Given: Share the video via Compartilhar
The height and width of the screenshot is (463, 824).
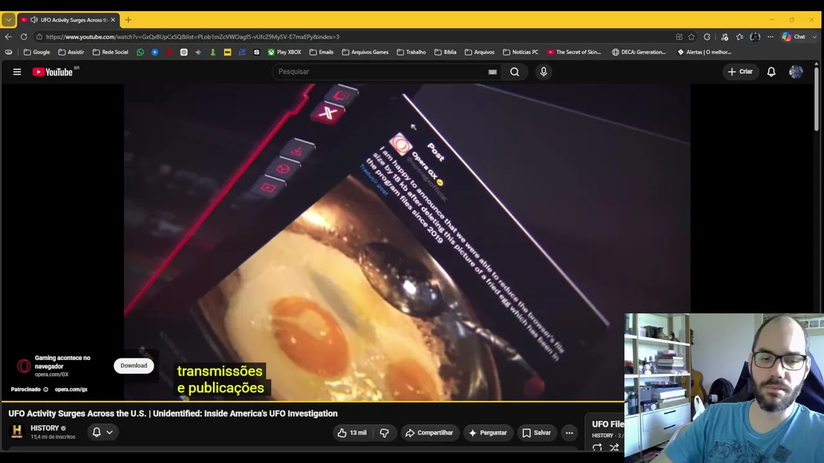Looking at the screenshot, I should (429, 433).
